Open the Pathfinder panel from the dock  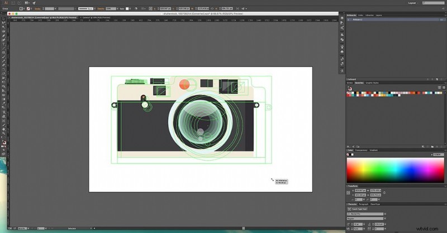pos(342,40)
